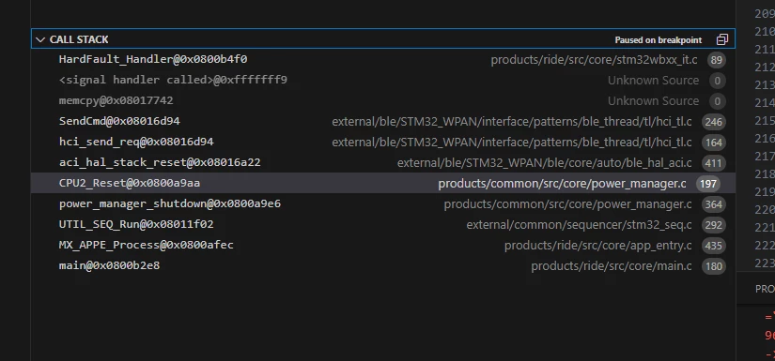Open the stm32wbxx_it.c source path
This screenshot has height=361, width=775.
tap(594, 60)
